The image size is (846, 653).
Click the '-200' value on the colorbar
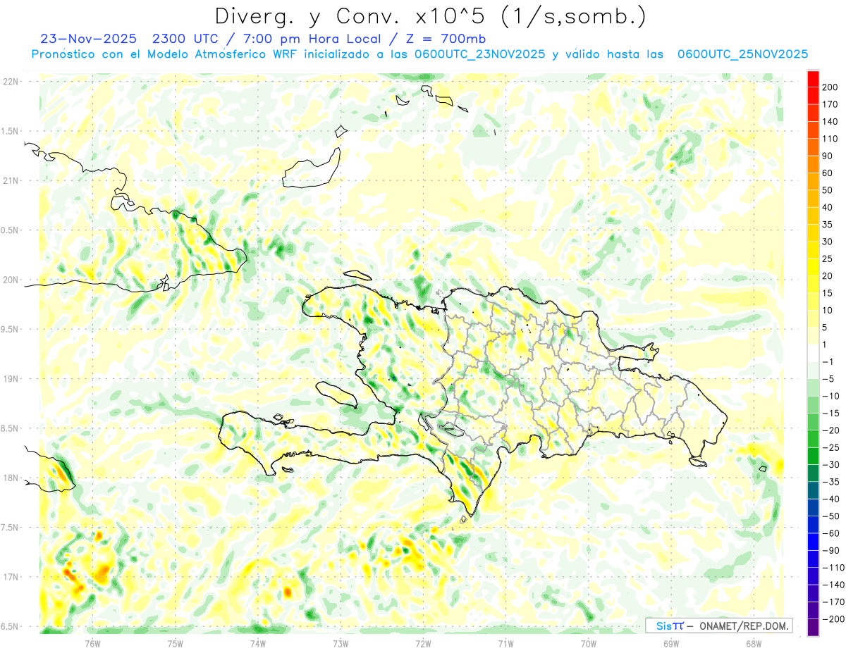(833, 619)
